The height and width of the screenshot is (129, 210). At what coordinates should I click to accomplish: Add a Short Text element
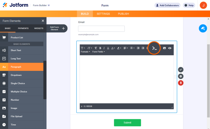(x=22, y=50)
